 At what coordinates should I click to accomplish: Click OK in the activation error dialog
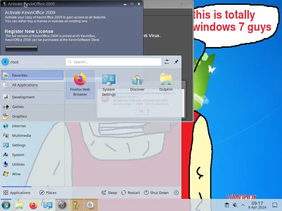pos(141,111)
